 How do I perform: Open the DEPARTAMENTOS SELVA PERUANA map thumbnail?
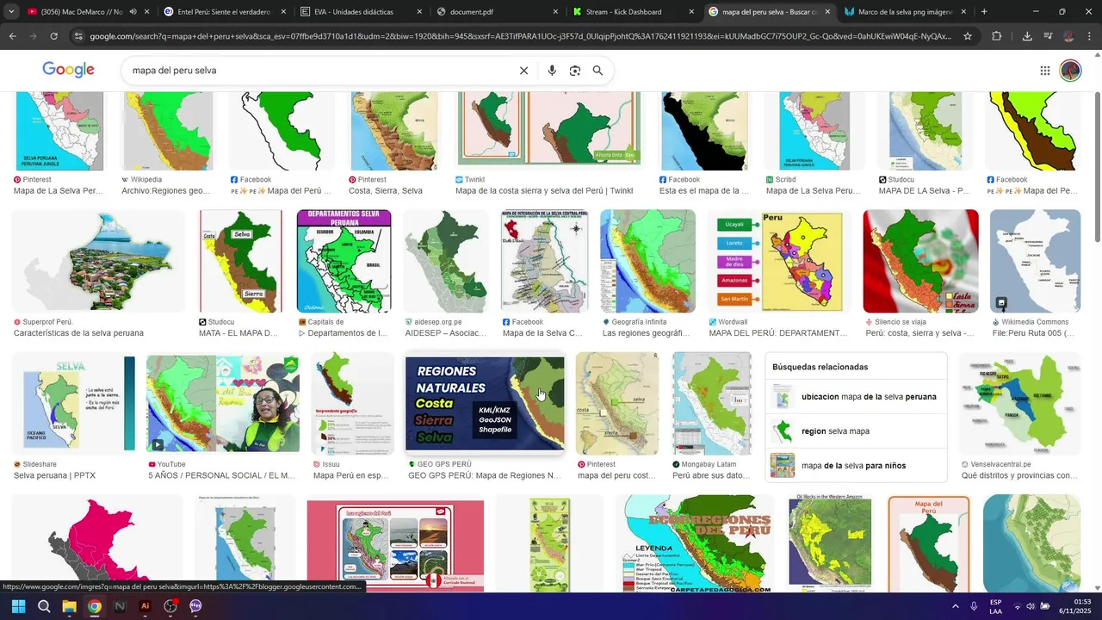click(x=344, y=261)
